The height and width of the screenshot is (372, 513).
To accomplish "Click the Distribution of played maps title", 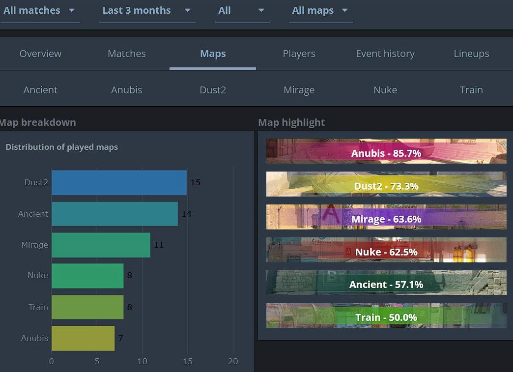I will pos(62,147).
